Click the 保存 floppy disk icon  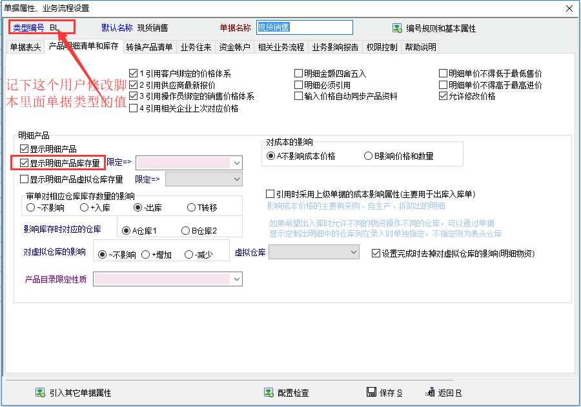(x=371, y=393)
